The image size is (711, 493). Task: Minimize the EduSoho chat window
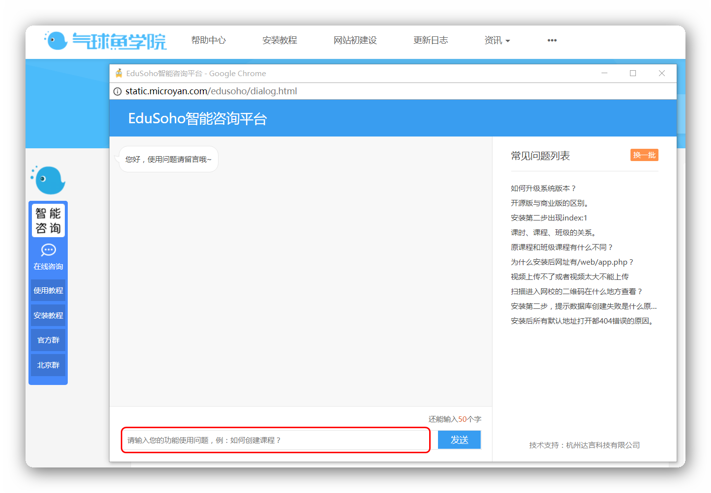click(x=604, y=73)
